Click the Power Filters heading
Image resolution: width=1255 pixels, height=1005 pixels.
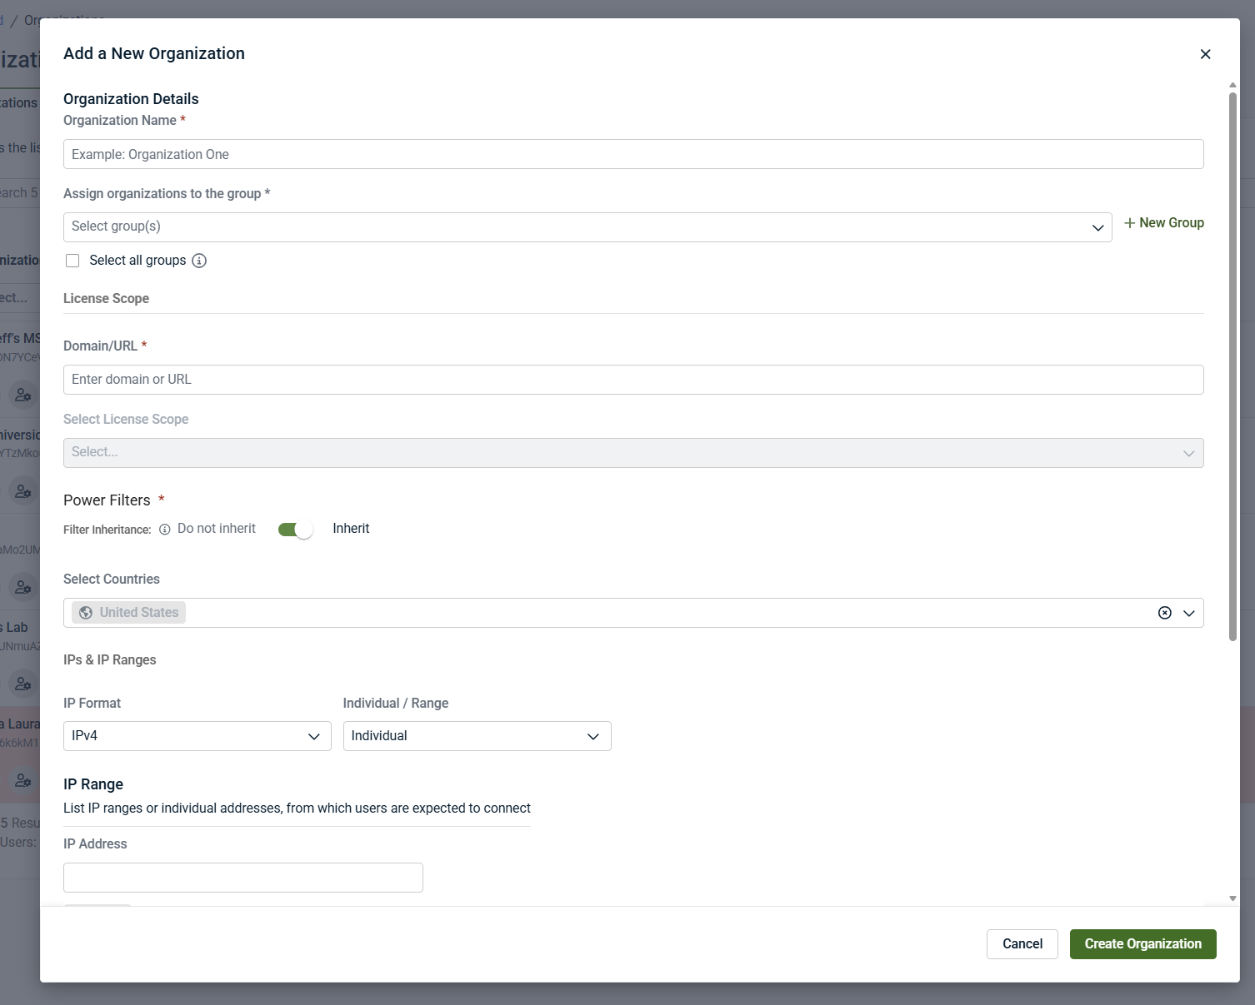[x=107, y=500]
